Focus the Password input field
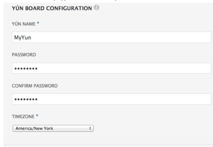Screen dimensions: 213x147 click(x=111, y=68)
